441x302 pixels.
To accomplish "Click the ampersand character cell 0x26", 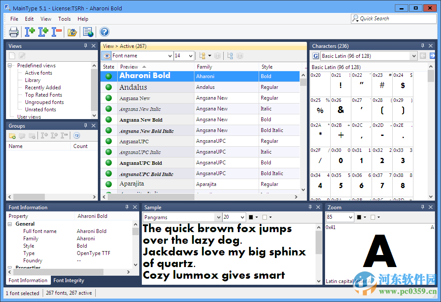I will click(341, 110).
